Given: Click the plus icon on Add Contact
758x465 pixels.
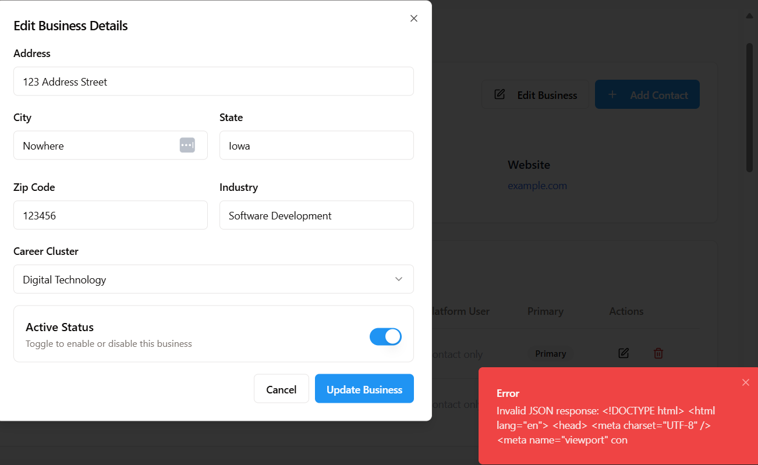Looking at the screenshot, I should pyautogui.click(x=612, y=94).
